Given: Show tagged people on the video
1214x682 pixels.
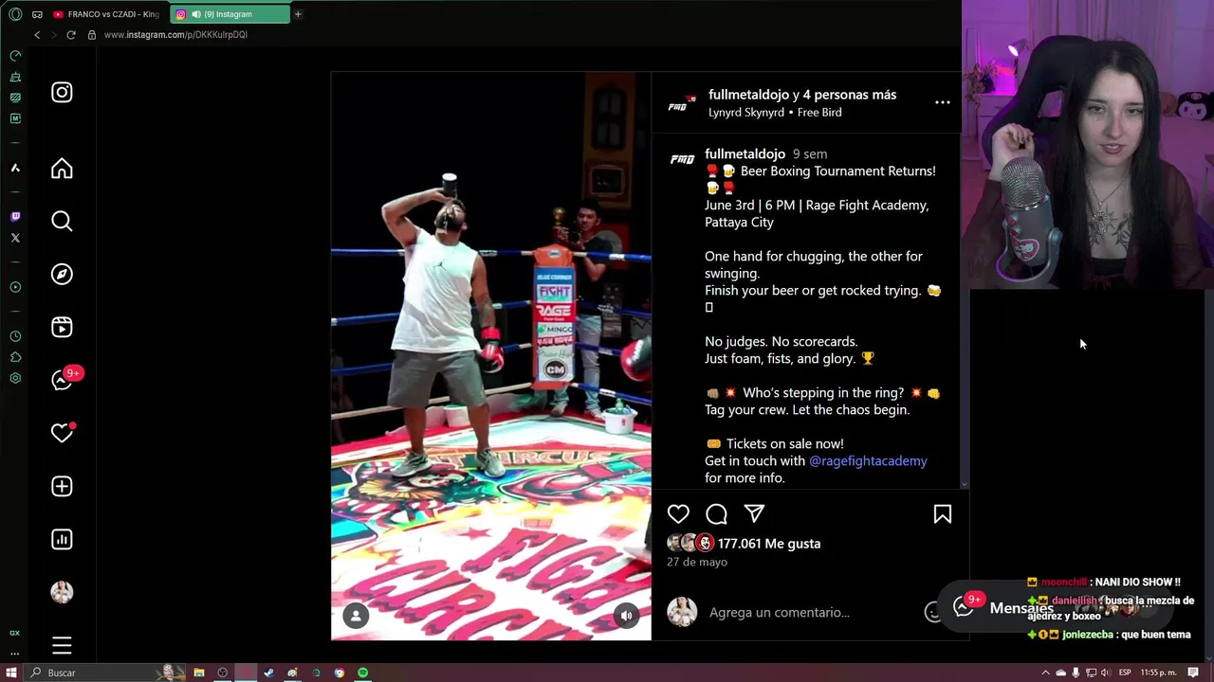Looking at the screenshot, I should (x=356, y=616).
